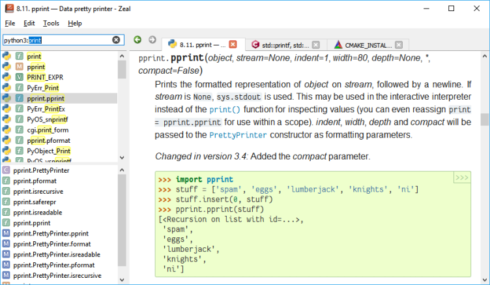490x285 pixels.
Task: Open the Help menu
Action: tap(75, 23)
